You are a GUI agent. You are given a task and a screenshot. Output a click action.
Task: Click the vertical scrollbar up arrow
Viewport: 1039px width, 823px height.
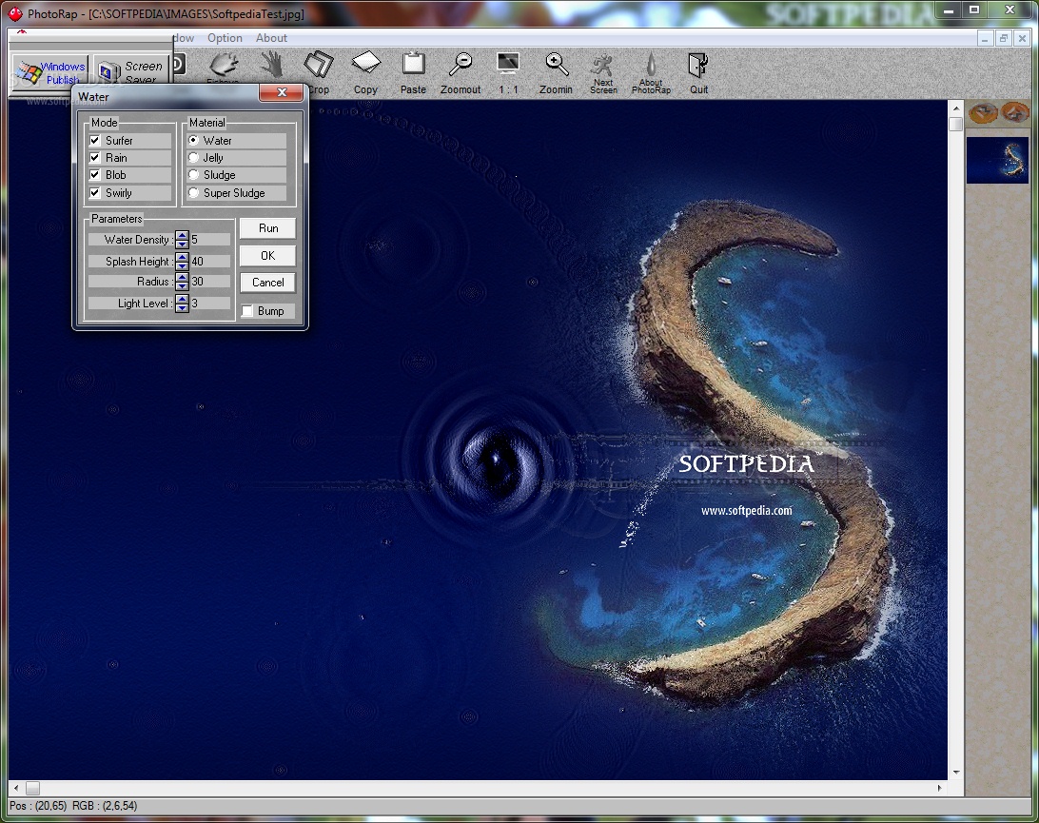tap(955, 108)
